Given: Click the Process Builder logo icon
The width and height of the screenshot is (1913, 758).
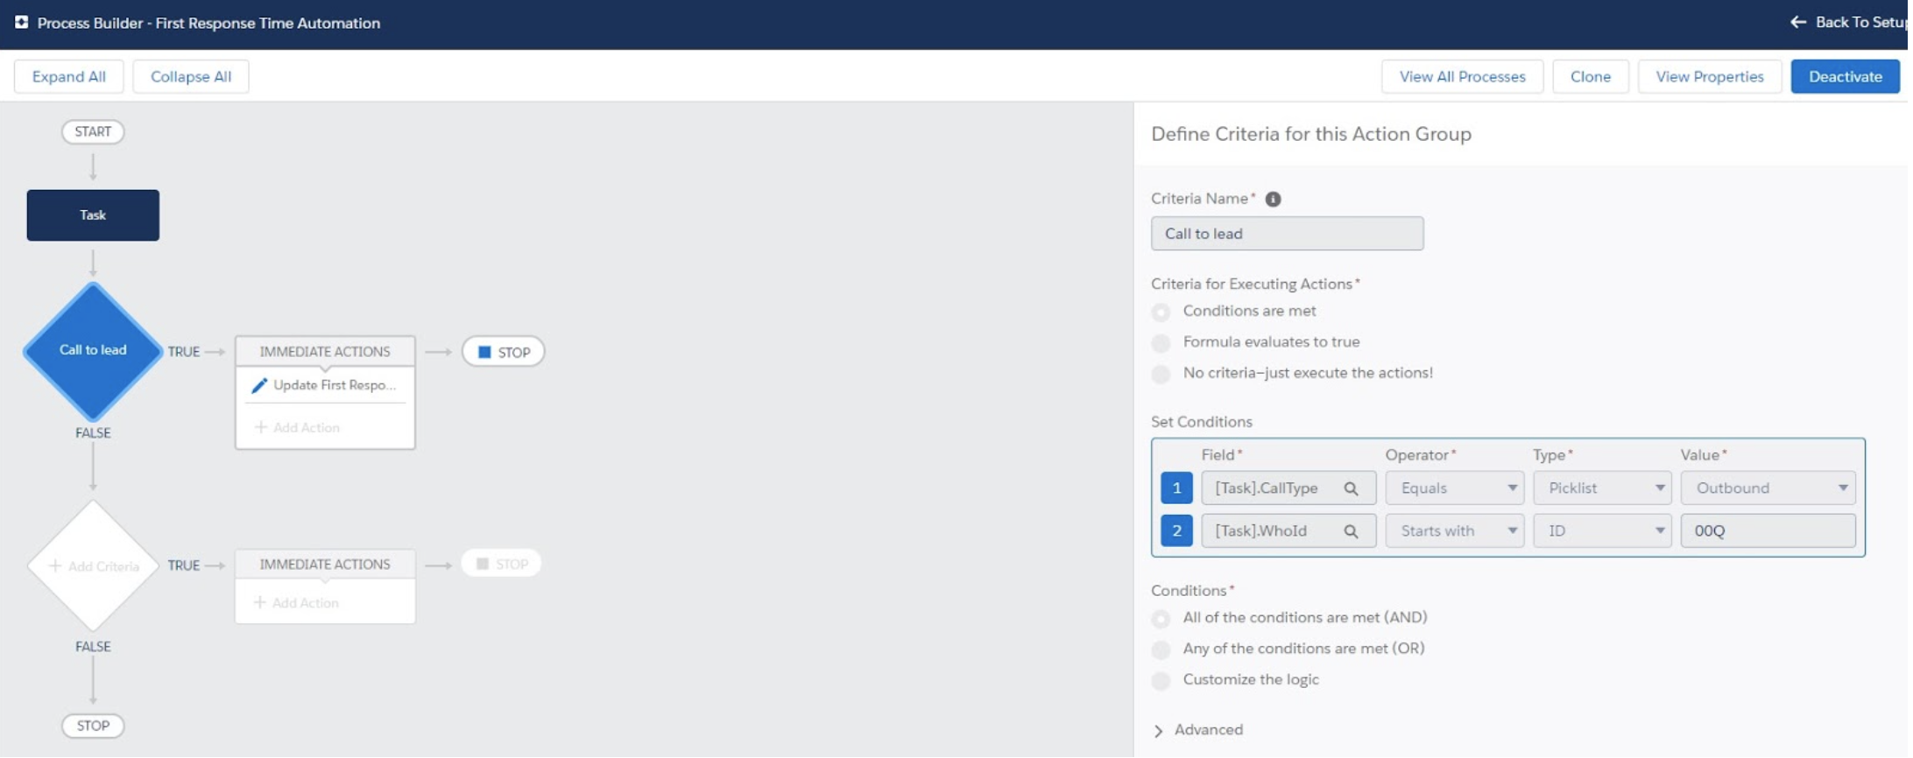Looking at the screenshot, I should click(21, 23).
